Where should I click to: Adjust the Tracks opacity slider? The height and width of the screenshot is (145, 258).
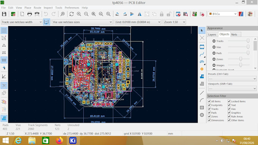pyautogui.click(x=248, y=41)
